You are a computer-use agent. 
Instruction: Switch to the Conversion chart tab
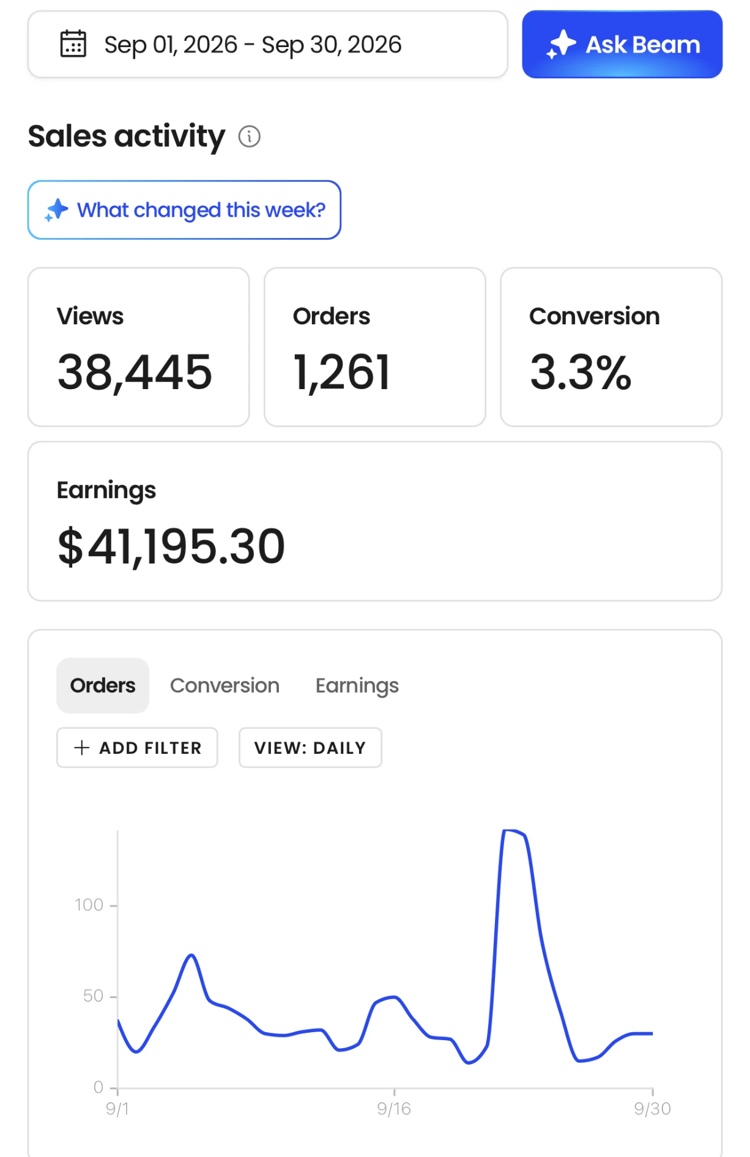[225, 685]
